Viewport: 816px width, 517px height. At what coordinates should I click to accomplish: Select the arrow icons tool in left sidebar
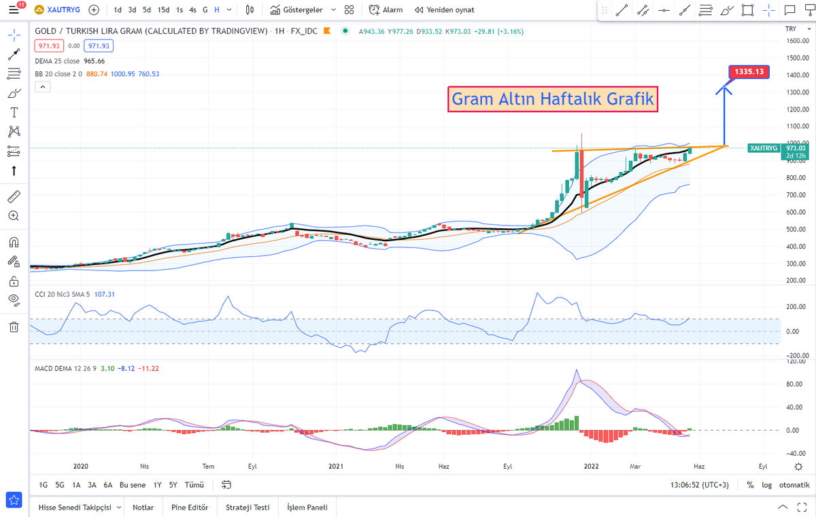coord(14,171)
